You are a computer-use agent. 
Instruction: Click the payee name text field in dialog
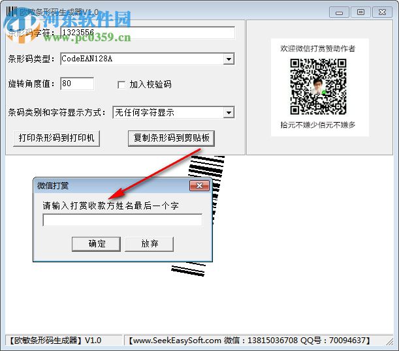point(123,220)
